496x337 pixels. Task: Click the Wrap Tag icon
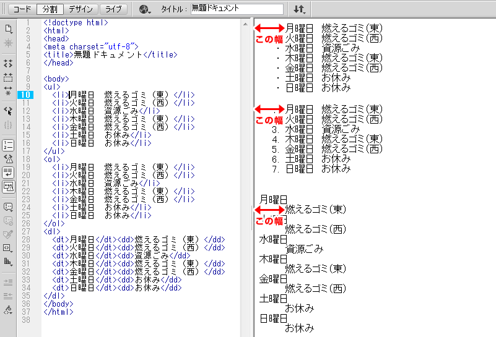[8, 234]
